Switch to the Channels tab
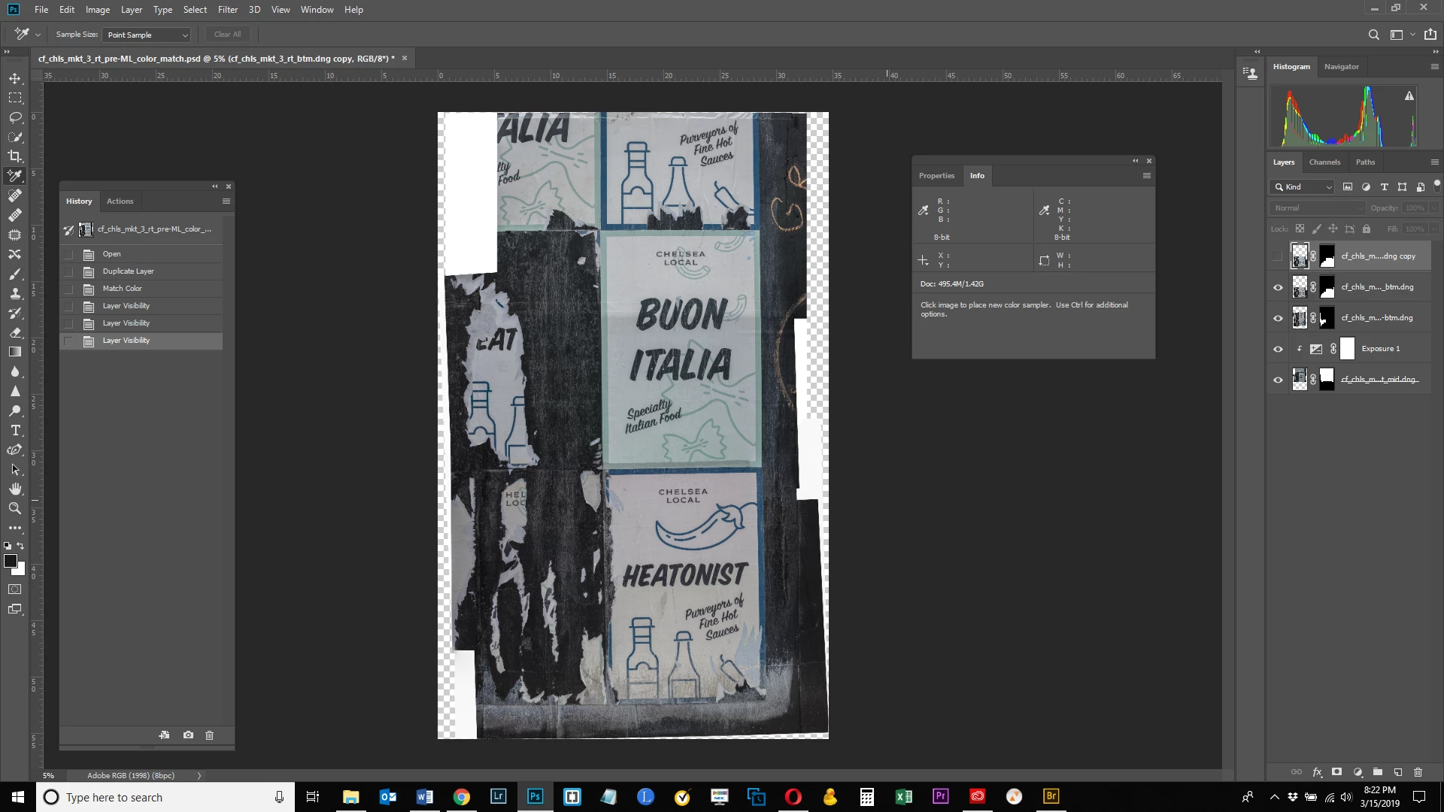The image size is (1444, 812). click(x=1324, y=162)
